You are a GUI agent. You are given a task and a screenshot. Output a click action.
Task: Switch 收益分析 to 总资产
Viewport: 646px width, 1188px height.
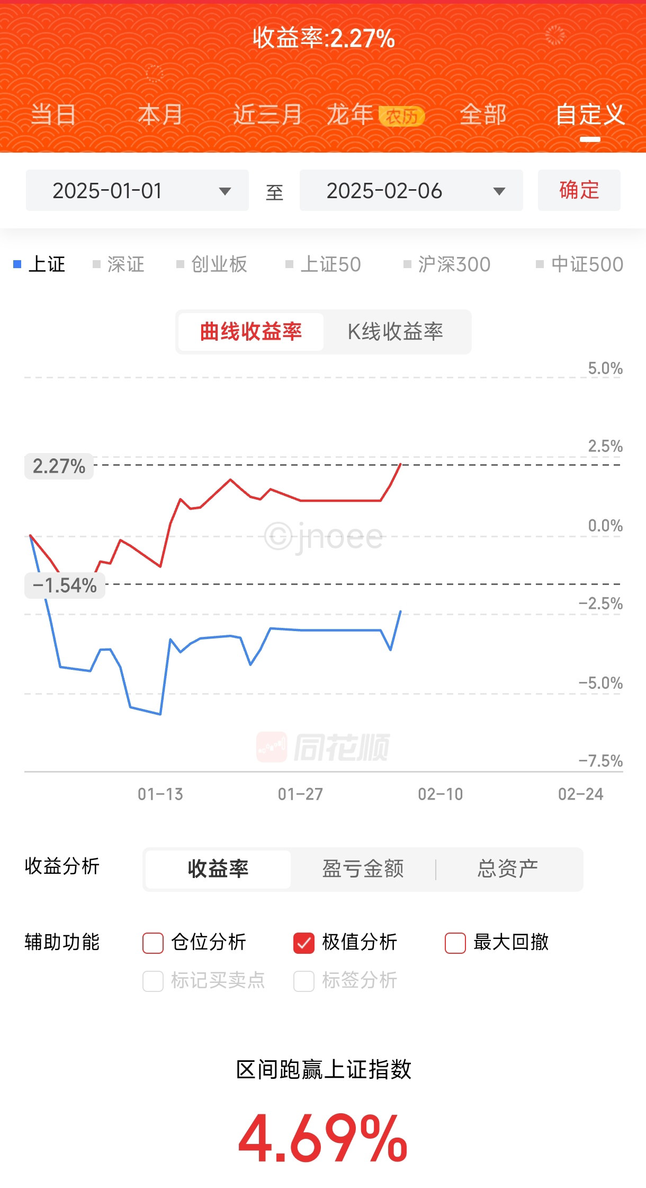507,869
